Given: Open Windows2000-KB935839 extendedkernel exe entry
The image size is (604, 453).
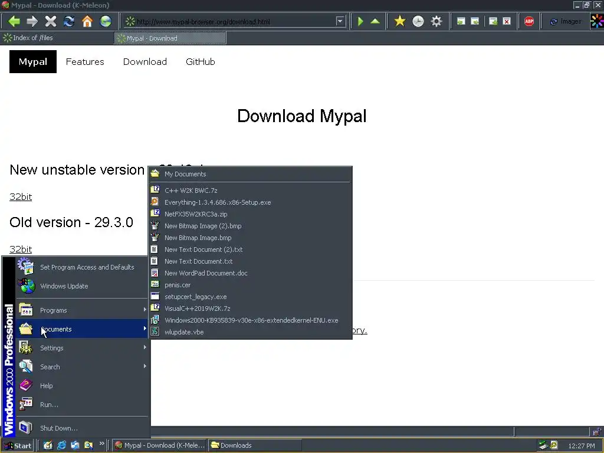Looking at the screenshot, I should pos(250,320).
